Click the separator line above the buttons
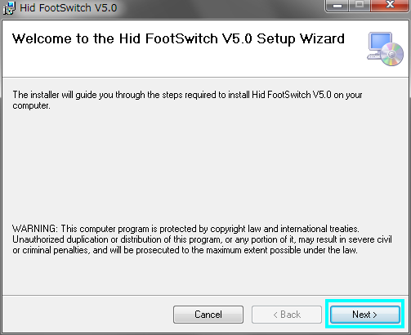411x335 pixels. click(205, 295)
